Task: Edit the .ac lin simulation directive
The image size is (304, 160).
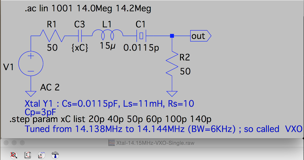Action: (89, 8)
